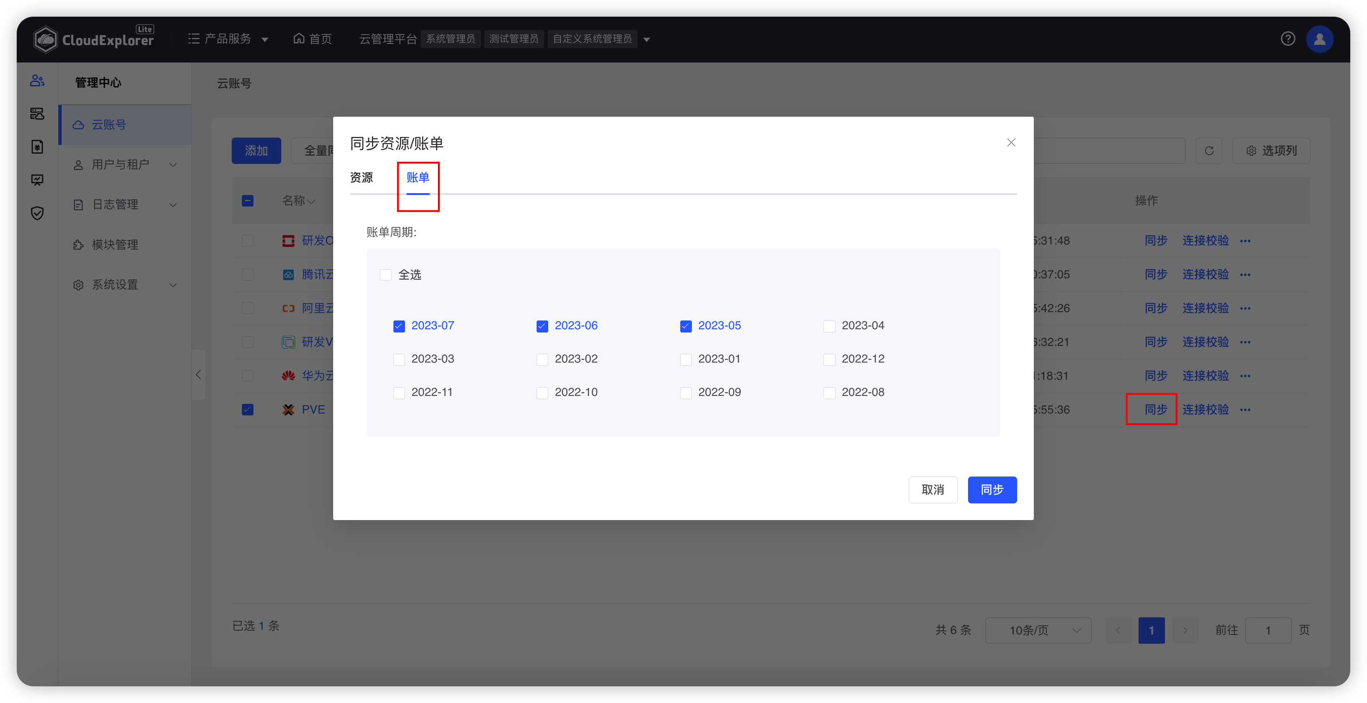
Task: Select the security shield icon in the left rail
Action: click(x=37, y=213)
